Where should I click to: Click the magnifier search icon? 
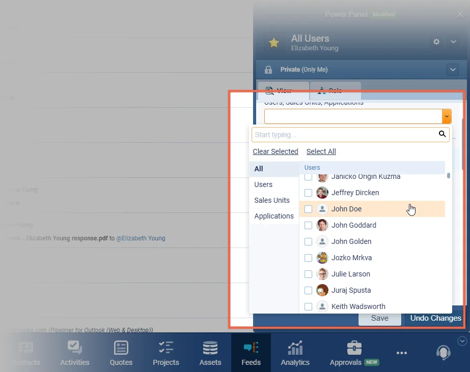tap(442, 134)
